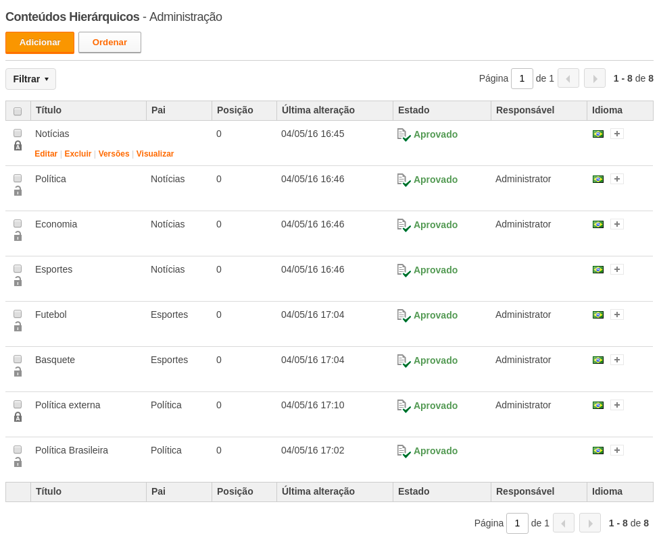Viewport: 659px width, 548px height.
Task: Toggle the select-all checkbox in table header
Action: (x=18, y=111)
